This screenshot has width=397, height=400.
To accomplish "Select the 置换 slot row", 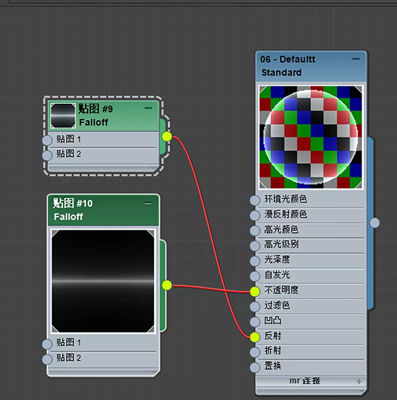I will 309,367.
